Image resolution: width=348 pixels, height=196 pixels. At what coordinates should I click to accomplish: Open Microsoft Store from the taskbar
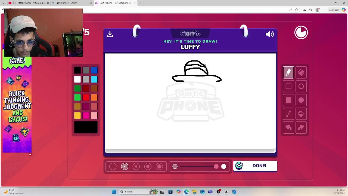(170, 192)
